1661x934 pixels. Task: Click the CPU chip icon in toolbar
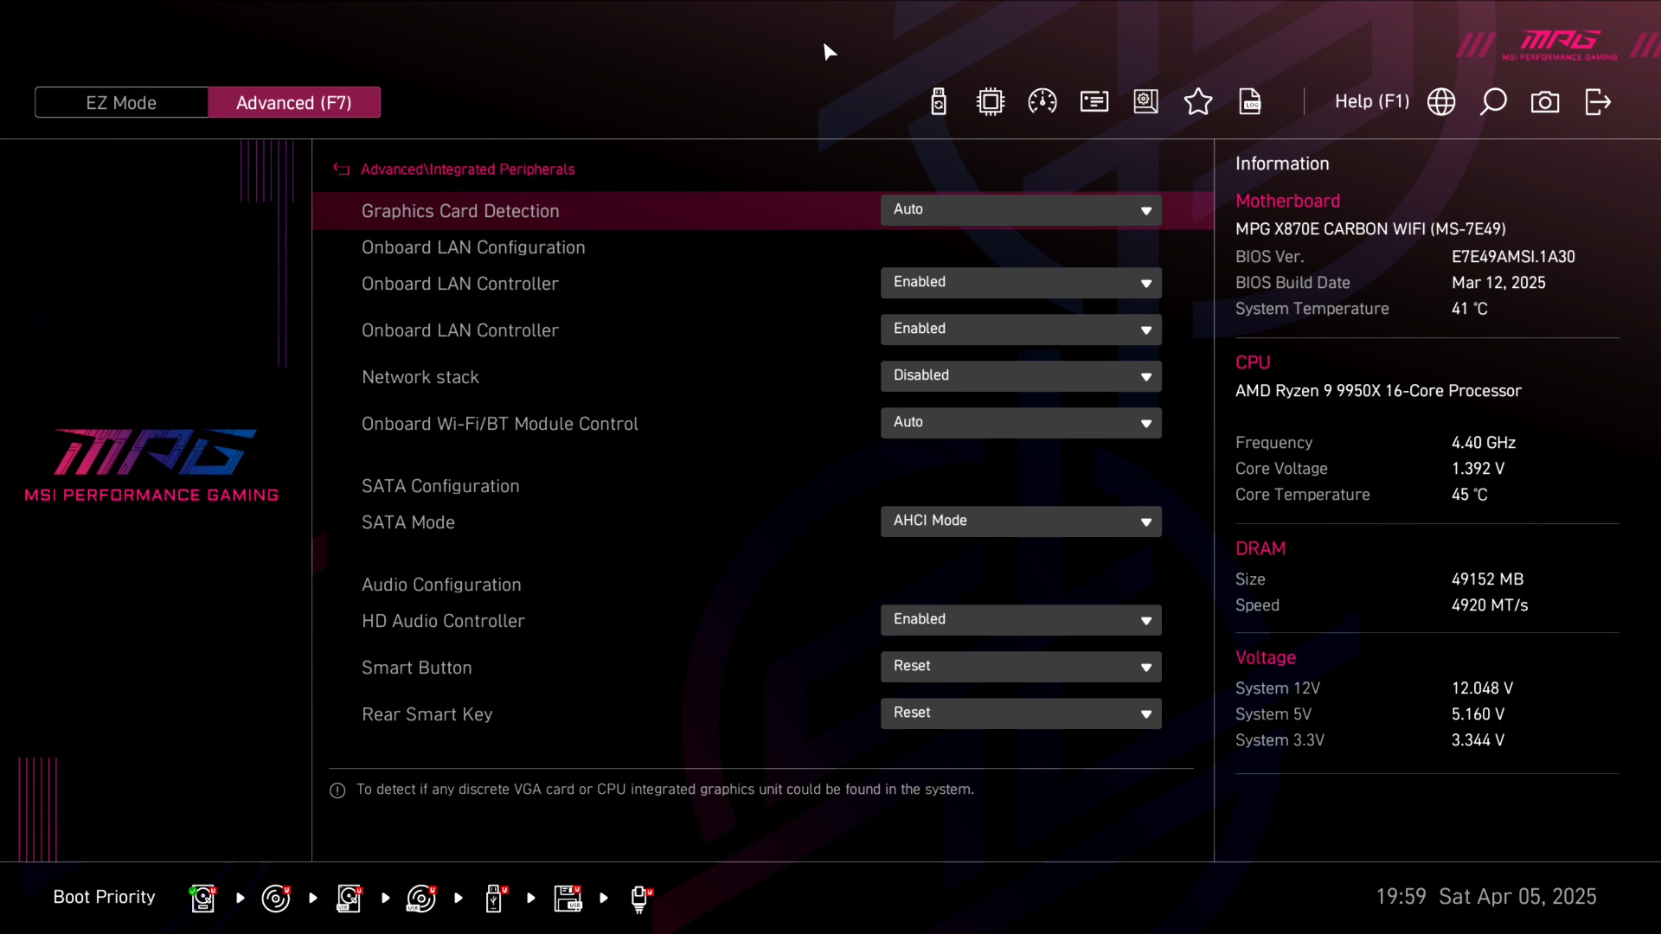tap(991, 102)
